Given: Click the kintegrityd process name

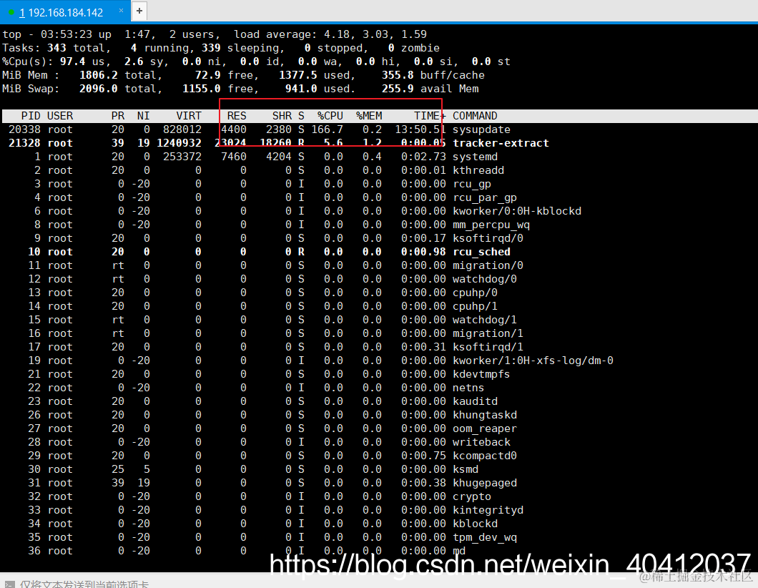Looking at the screenshot, I should [x=488, y=509].
